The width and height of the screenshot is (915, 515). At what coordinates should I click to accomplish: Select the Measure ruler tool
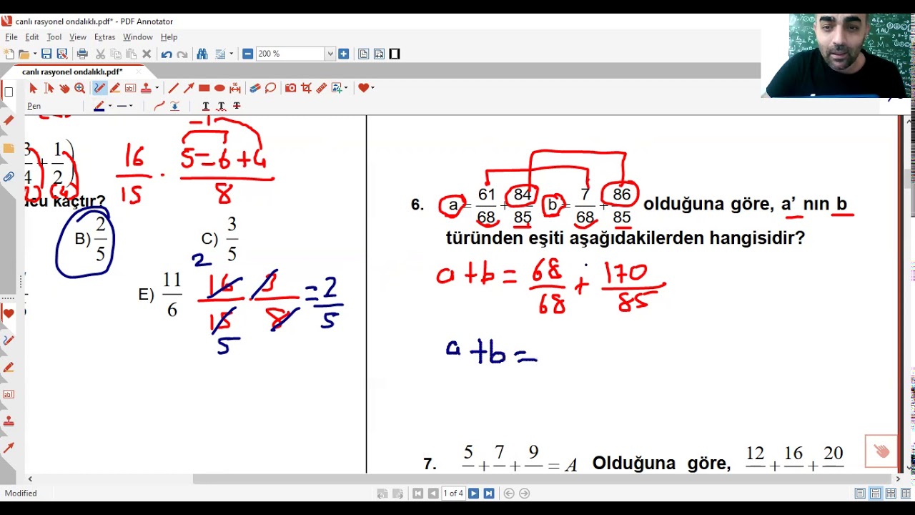pyautogui.click(x=322, y=88)
